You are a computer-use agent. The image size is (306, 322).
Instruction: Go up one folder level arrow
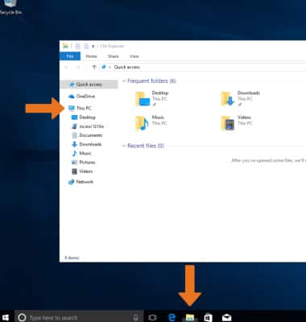pos(94,67)
